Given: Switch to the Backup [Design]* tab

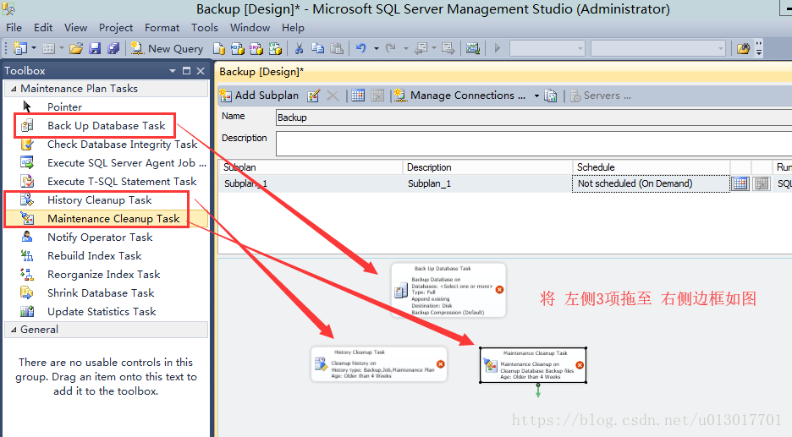Looking at the screenshot, I should click(261, 72).
